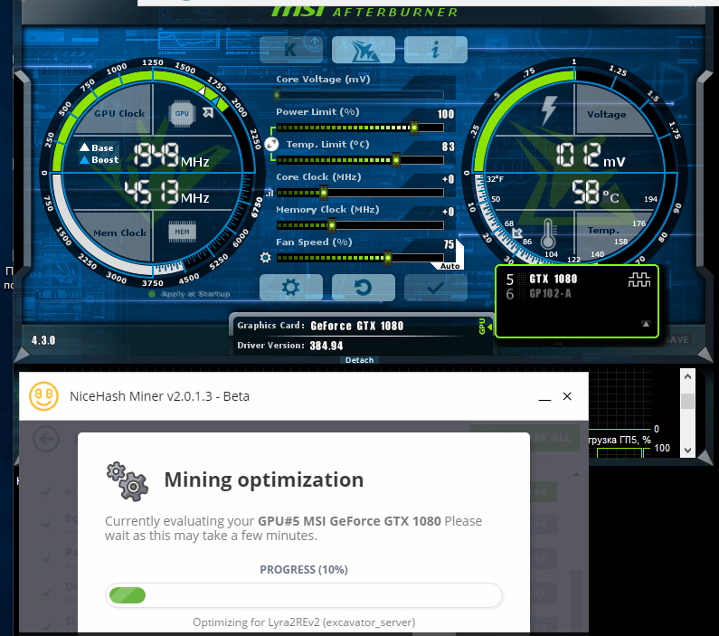Click the Memory Clock slider handle

[x=331, y=225]
